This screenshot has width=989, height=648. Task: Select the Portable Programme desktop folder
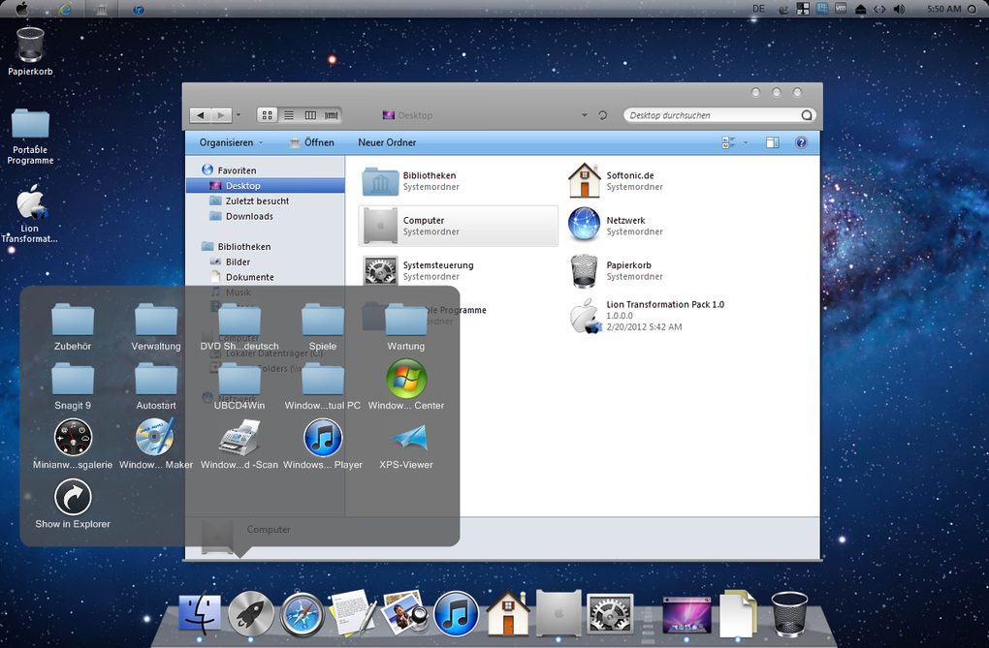click(30, 137)
